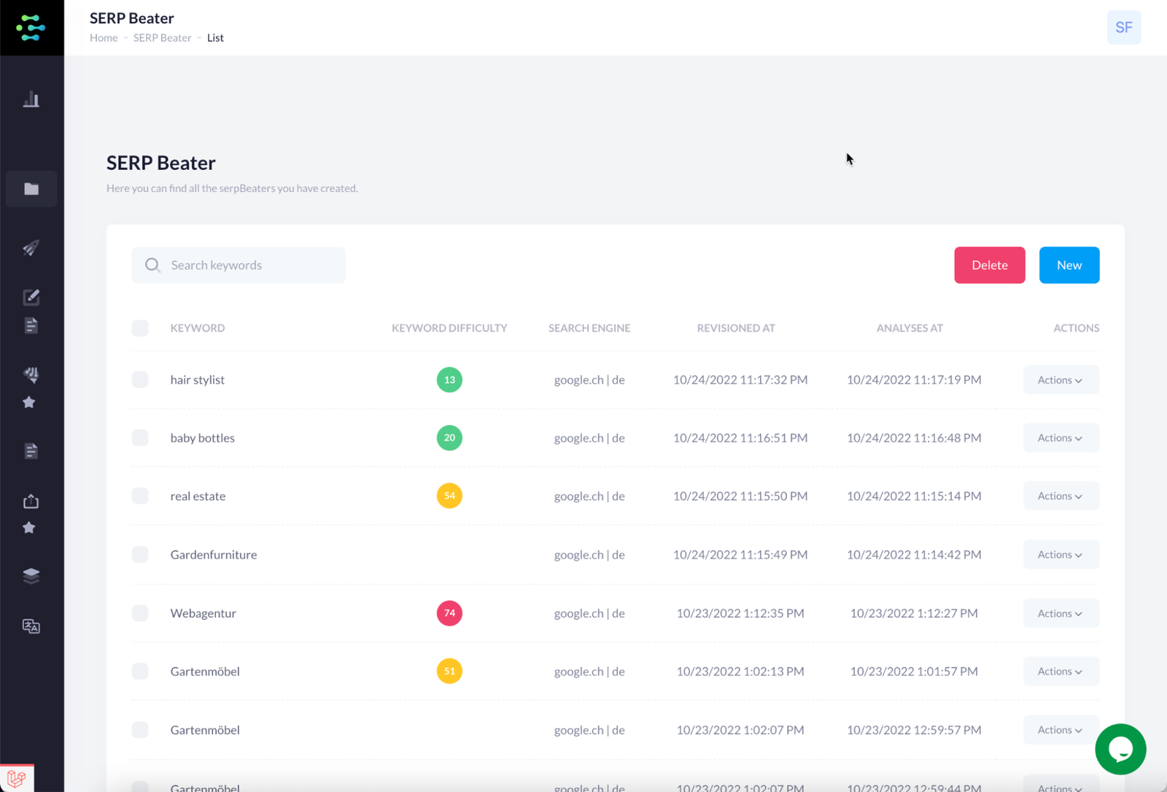Check the box for hair stylist

[140, 379]
